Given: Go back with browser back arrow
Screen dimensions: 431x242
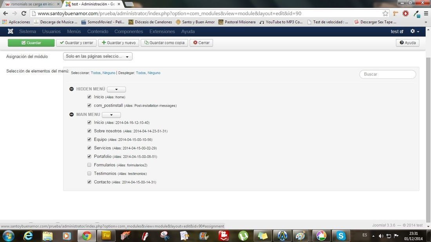Looking at the screenshot, I should pos(5,13).
